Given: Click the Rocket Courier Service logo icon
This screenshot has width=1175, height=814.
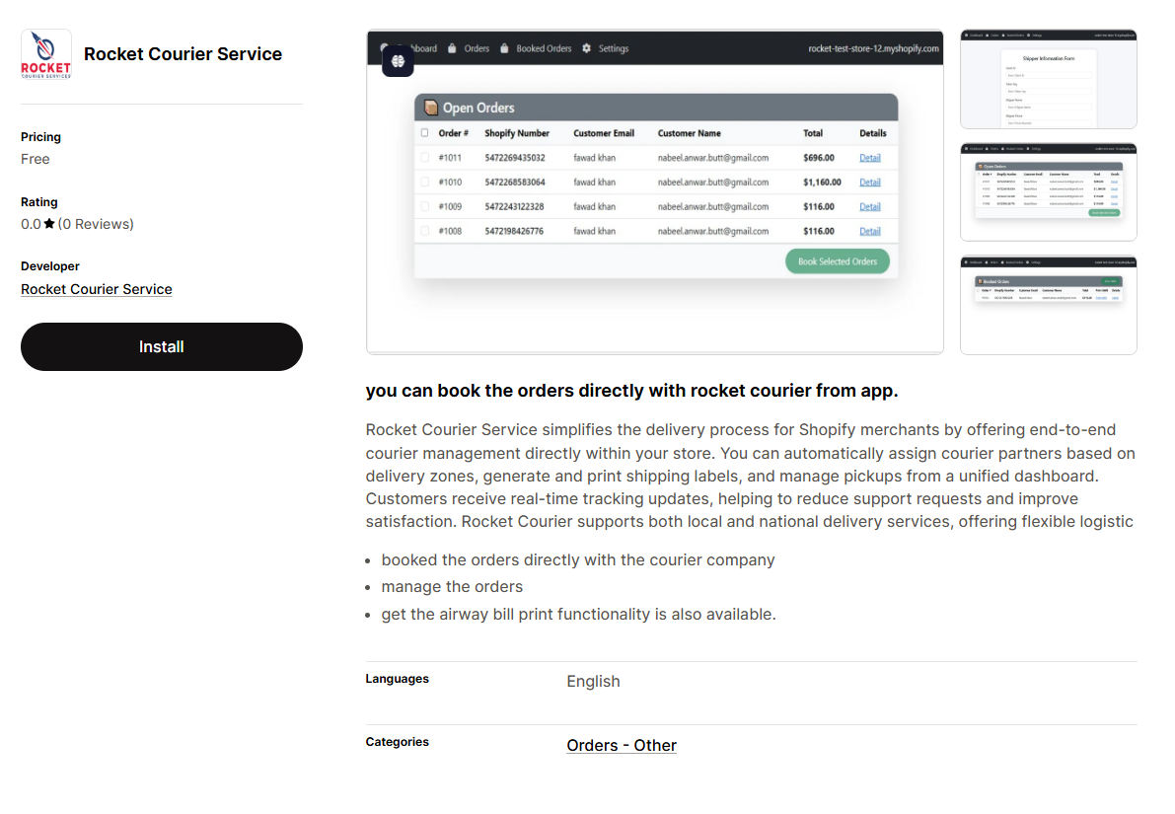Looking at the screenshot, I should coord(45,54).
